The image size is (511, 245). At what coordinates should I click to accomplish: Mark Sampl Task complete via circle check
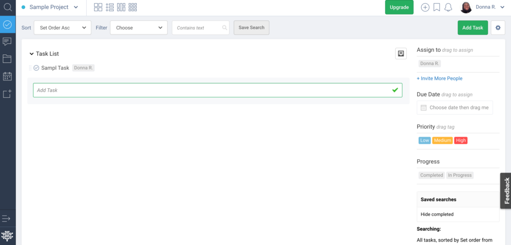[36, 68]
